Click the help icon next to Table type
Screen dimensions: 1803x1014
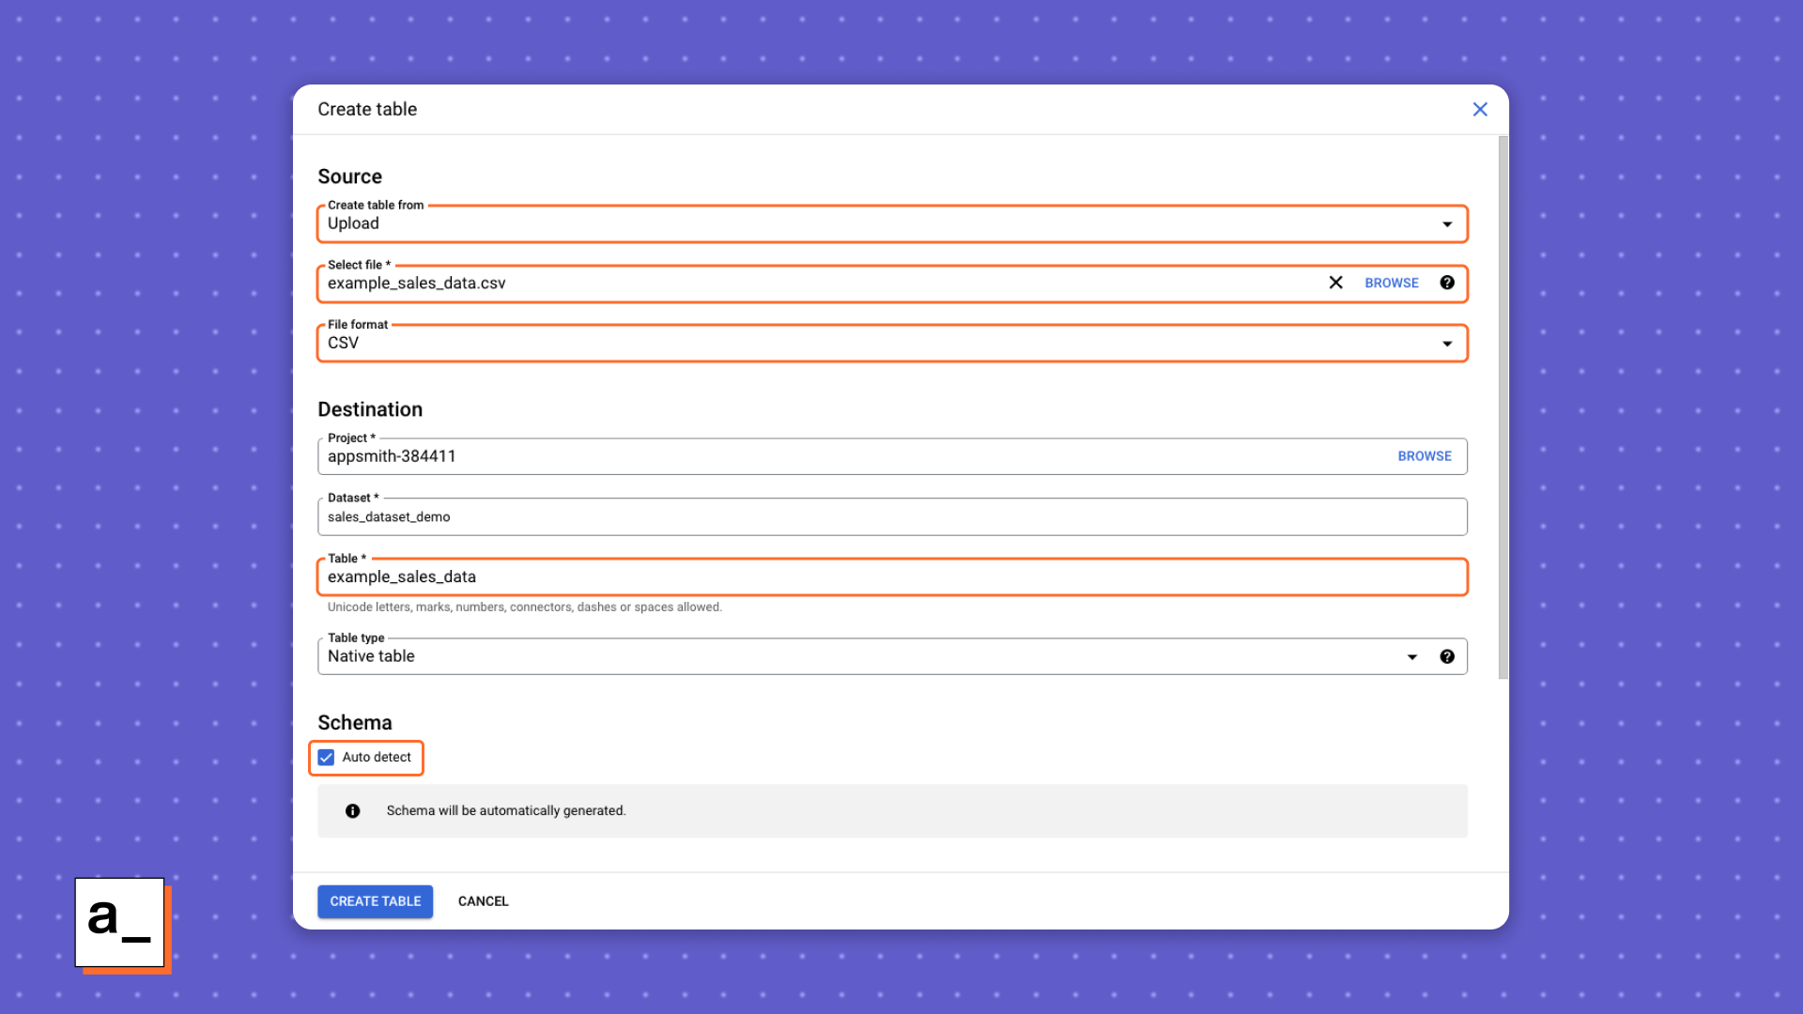(1446, 656)
